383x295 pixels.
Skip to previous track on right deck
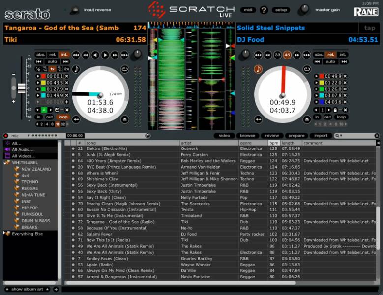(317, 62)
